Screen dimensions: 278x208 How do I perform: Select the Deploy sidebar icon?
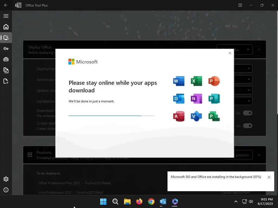tap(6, 38)
